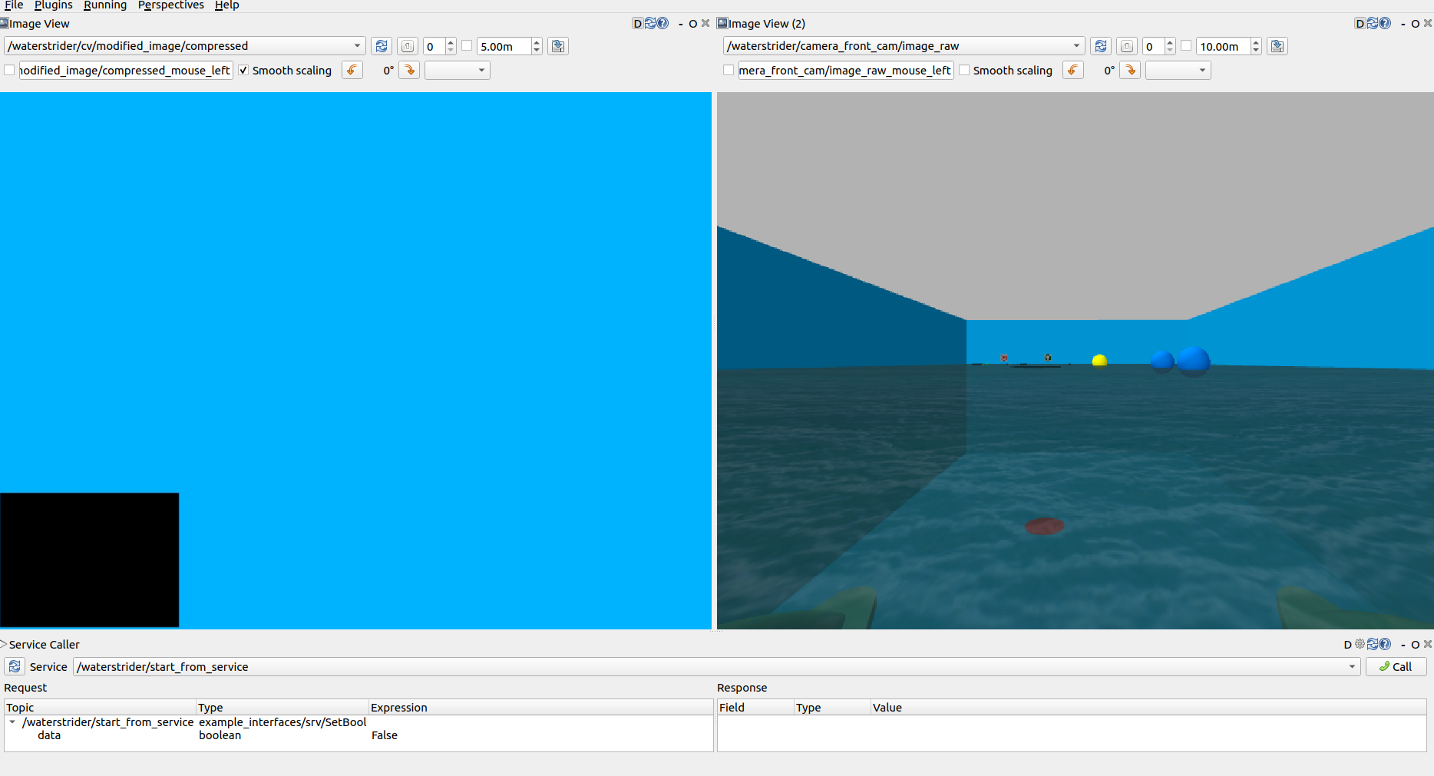Toggle dynamic range checkbox beside 5.00m
The image size is (1434, 776).
tap(467, 46)
